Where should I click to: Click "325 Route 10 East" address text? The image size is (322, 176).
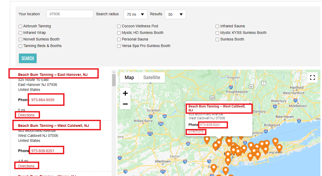coord(33,80)
